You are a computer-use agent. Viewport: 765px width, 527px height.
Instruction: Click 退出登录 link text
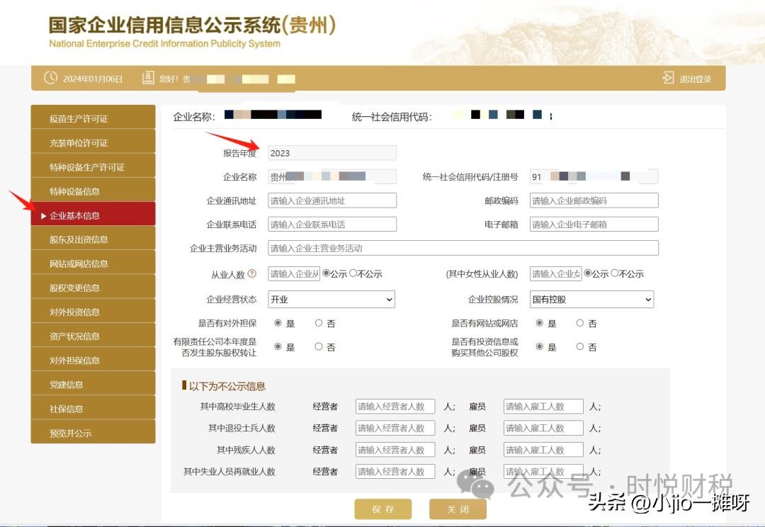[x=695, y=79]
